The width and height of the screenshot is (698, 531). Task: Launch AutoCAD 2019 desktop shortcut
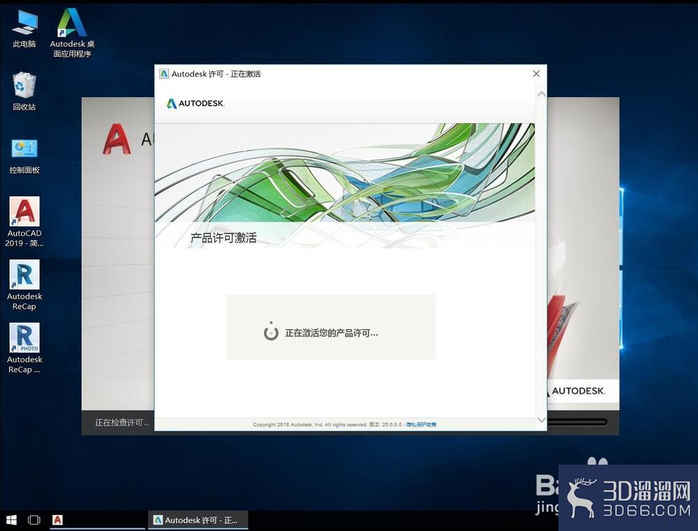pyautogui.click(x=24, y=221)
